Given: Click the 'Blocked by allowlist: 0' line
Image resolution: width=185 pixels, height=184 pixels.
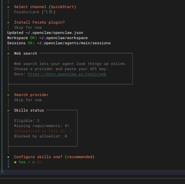Looking at the screenshot, I should pyautogui.click(x=41, y=136).
